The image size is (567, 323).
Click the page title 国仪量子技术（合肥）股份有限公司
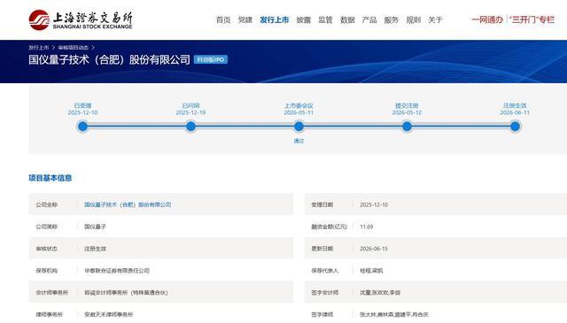point(109,59)
